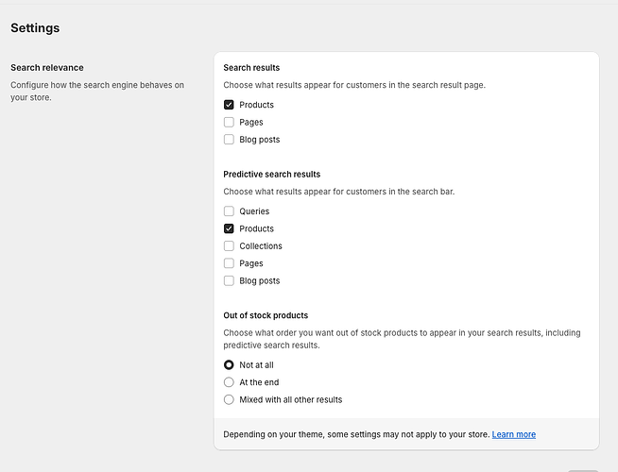This screenshot has height=472, width=618.
Task: Click the theme settings disclaimer text
Action: (x=355, y=434)
